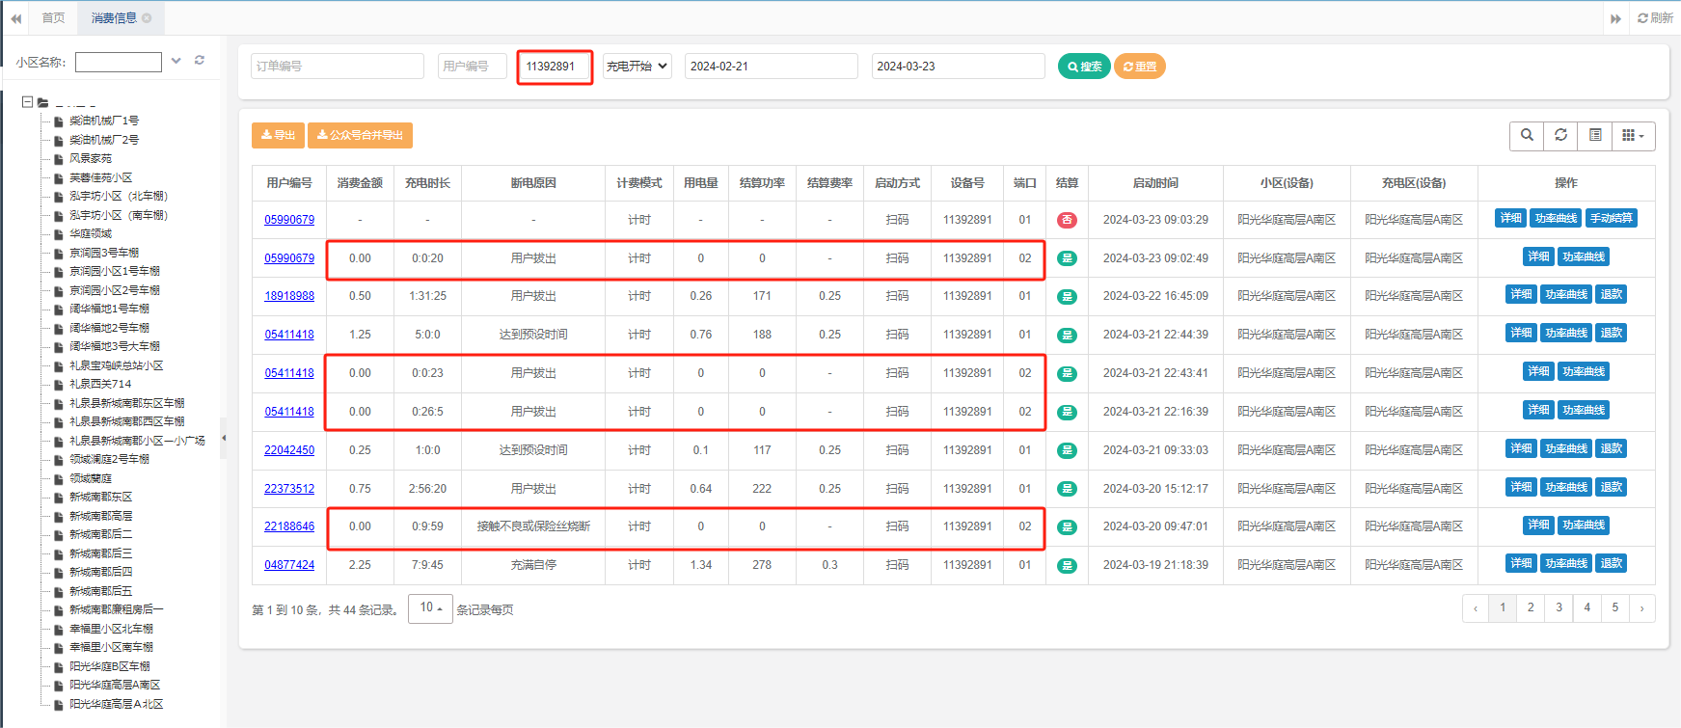Open the columns grid dropdown in table toolbar
Image resolution: width=1681 pixels, height=728 pixels.
(1633, 136)
